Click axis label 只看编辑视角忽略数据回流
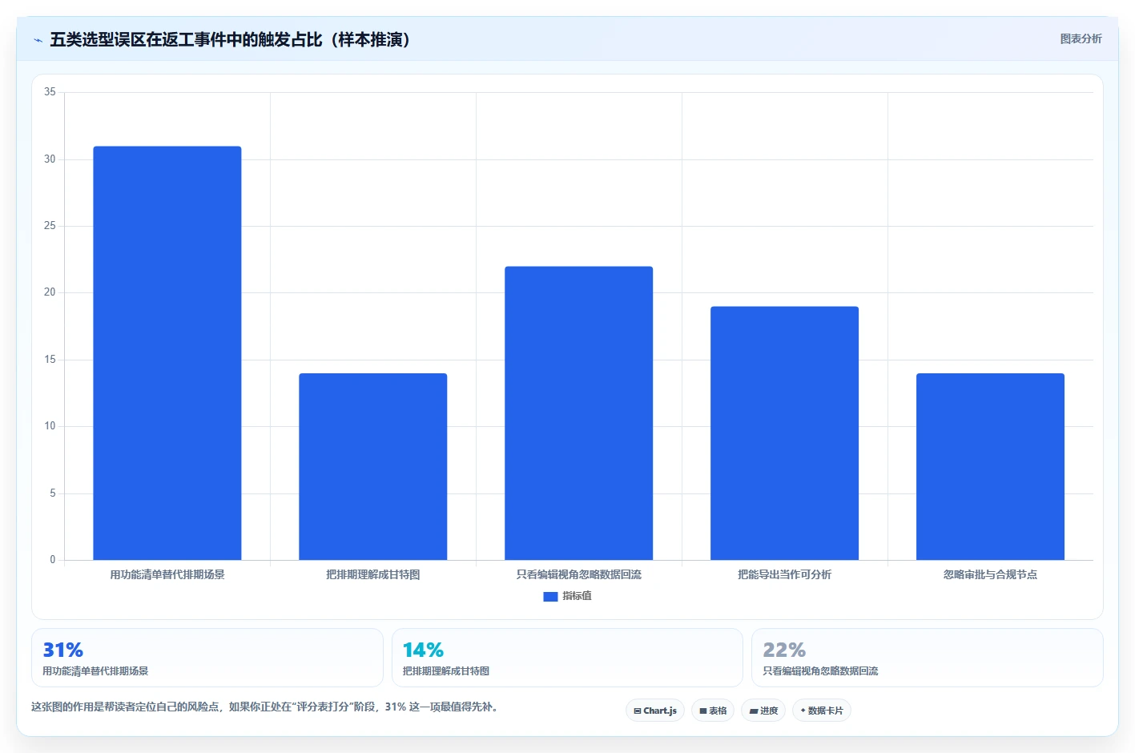1135x753 pixels. point(579,574)
